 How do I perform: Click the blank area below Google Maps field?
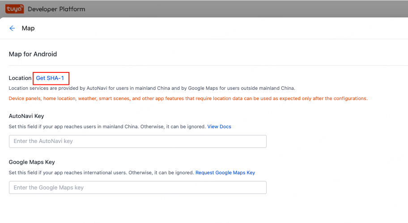click(204, 209)
